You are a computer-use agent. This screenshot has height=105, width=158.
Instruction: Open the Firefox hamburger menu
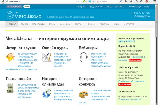(x=154, y=1)
